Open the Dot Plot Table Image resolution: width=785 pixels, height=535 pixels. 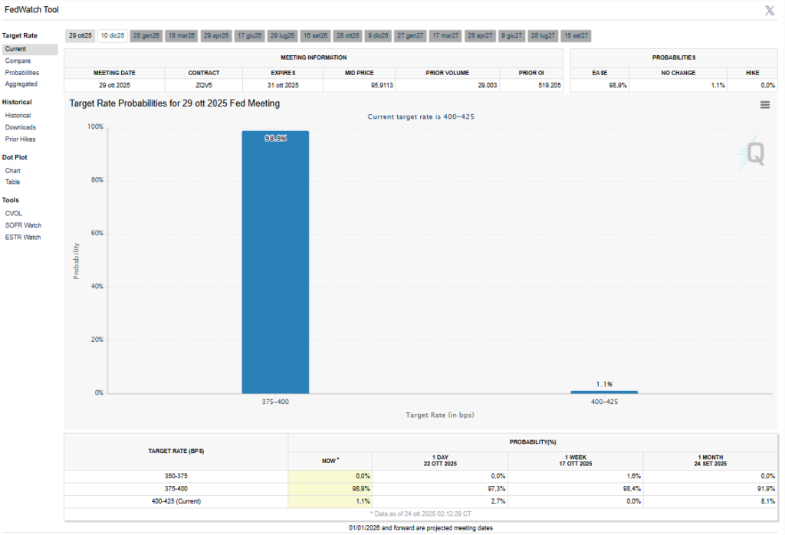(13, 182)
